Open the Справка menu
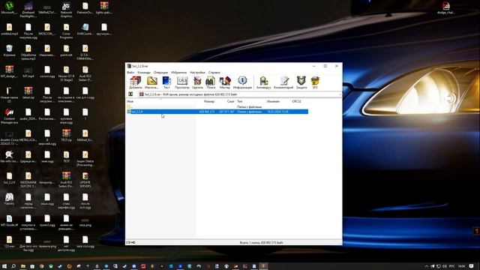 (x=214, y=73)
